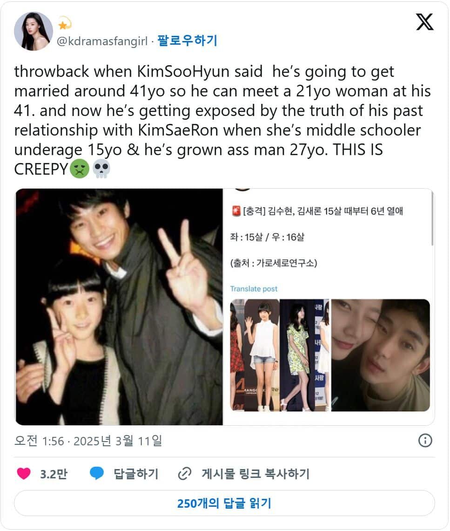Open the embedded selfie photo on right
Screen dimensions: 450x531
coord(380,355)
